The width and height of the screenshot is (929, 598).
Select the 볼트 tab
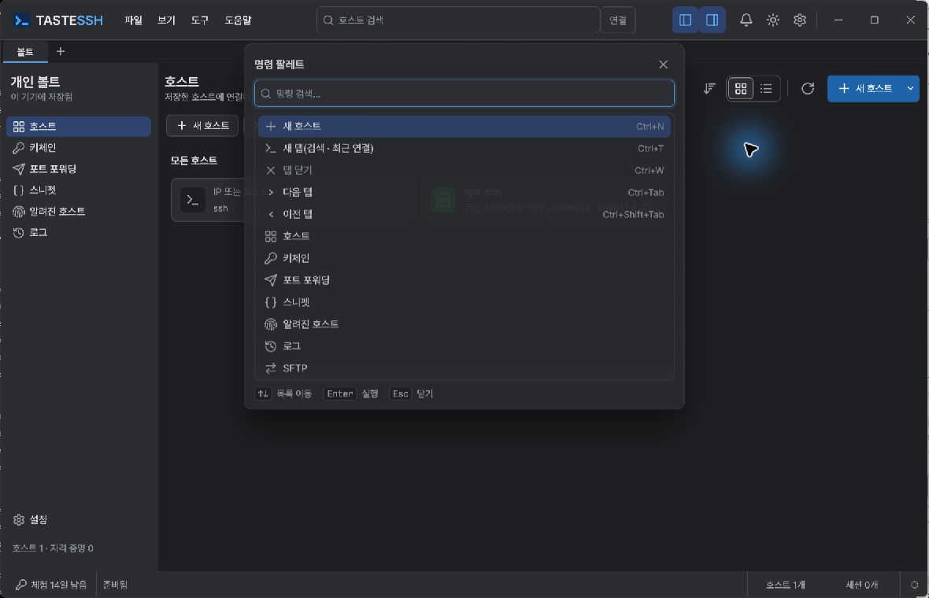25,51
